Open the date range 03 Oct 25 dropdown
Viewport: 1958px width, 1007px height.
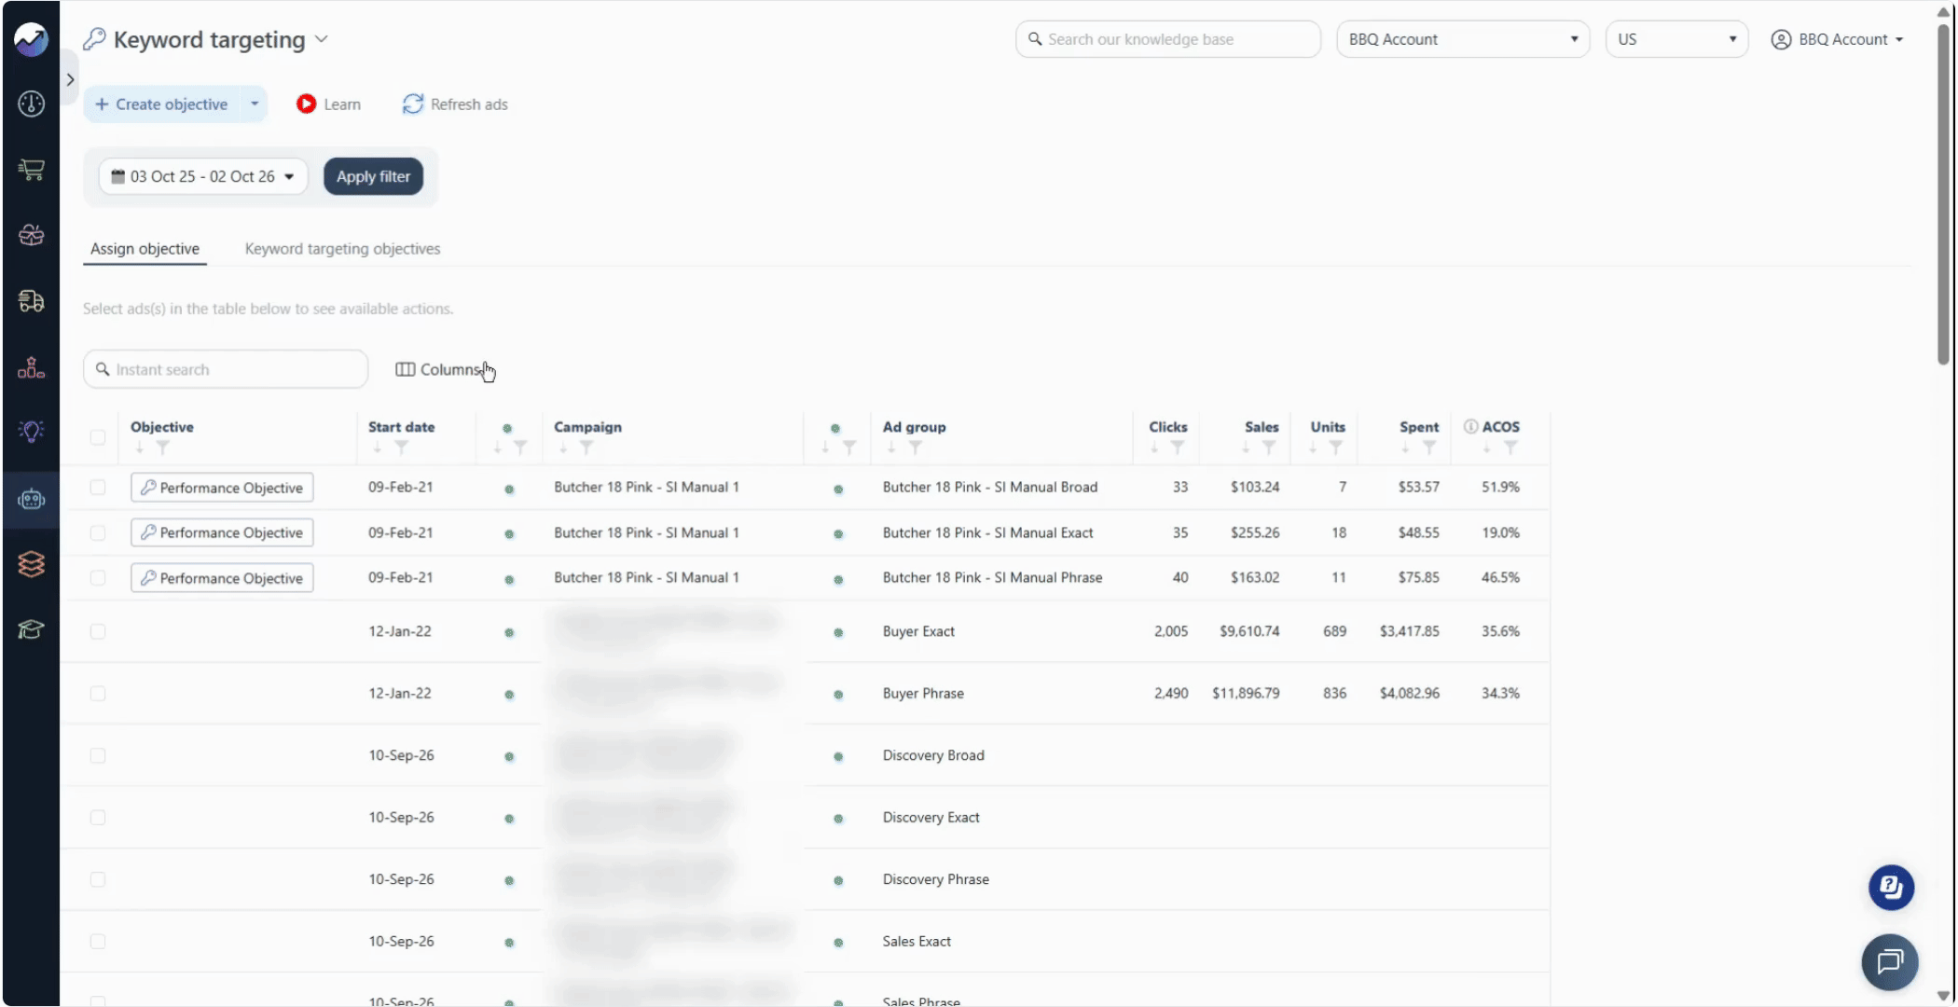(203, 176)
